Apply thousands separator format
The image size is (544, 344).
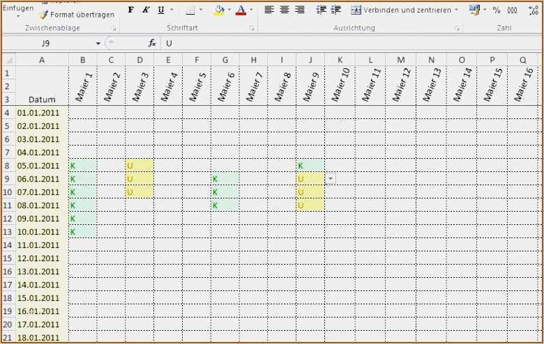[513, 10]
